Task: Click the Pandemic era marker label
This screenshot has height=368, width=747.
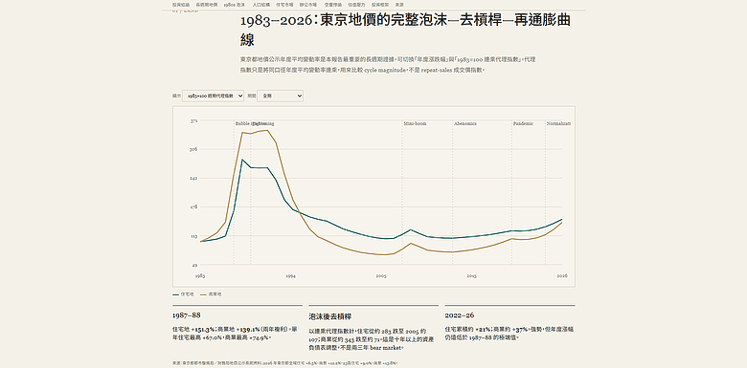Action: 523,123
